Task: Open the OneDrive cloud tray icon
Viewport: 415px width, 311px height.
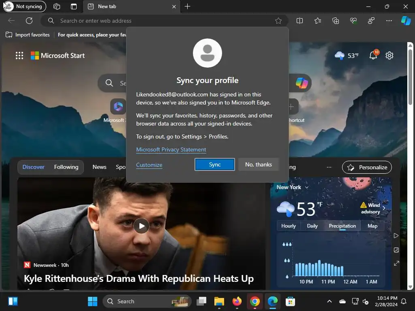Action: pos(342,301)
